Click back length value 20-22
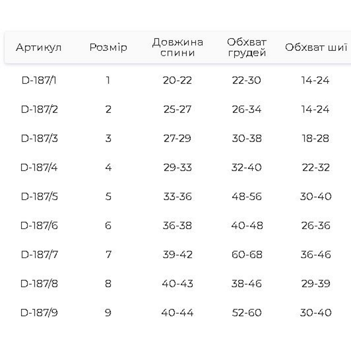Screen dimensions: 351x351 [x=178, y=80]
